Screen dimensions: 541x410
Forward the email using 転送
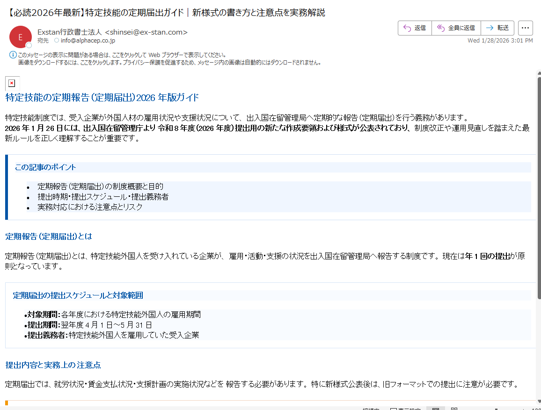click(497, 28)
